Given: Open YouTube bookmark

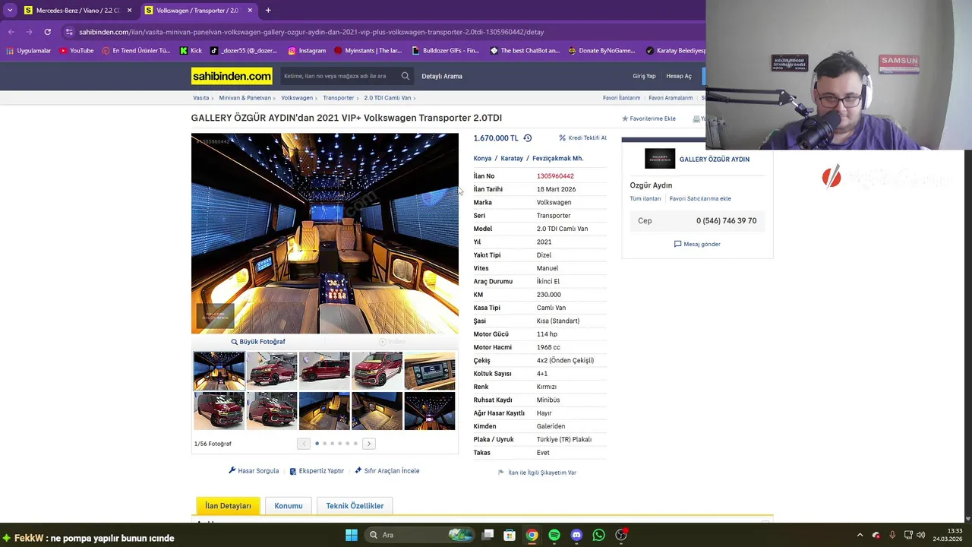Looking at the screenshot, I should [76, 51].
